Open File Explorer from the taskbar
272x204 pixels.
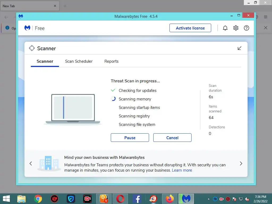pyautogui.click(x=22, y=199)
